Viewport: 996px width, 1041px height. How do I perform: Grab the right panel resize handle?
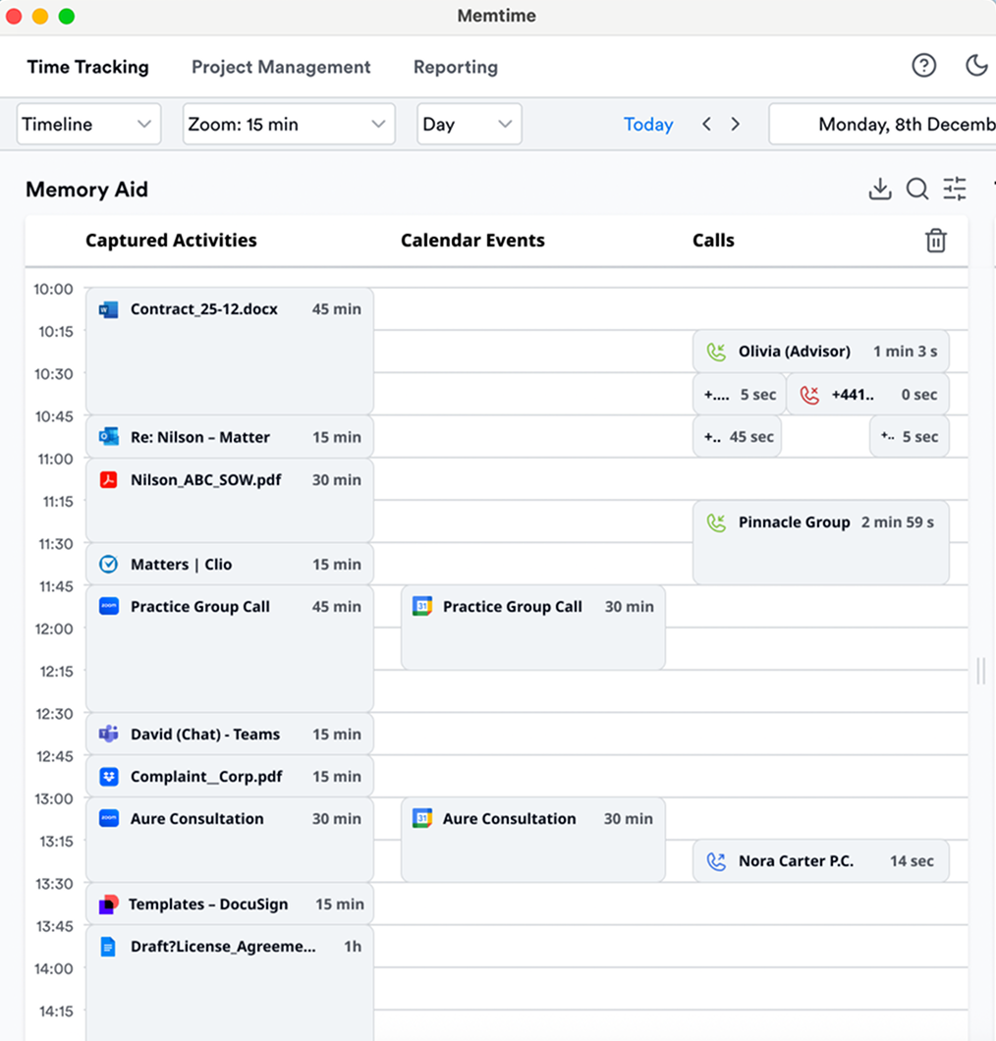click(980, 671)
